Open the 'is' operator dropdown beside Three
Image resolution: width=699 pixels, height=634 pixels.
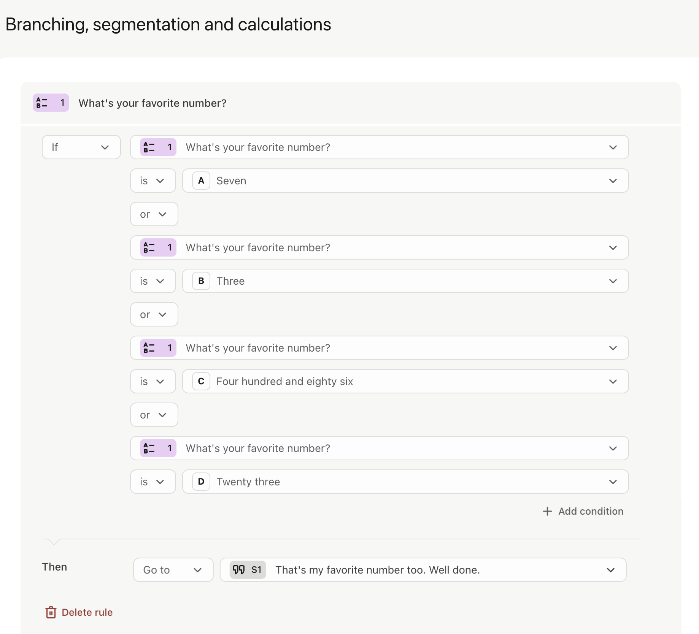tap(153, 281)
